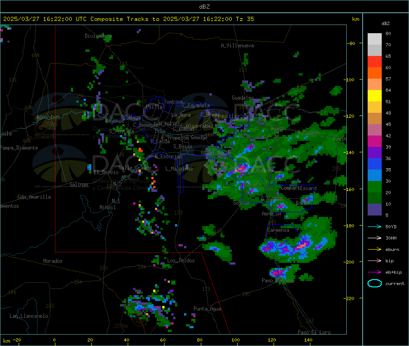This screenshot has width=409, height=346.
Task: Click the white 30HM arrow in legend
Action: coord(374,238)
